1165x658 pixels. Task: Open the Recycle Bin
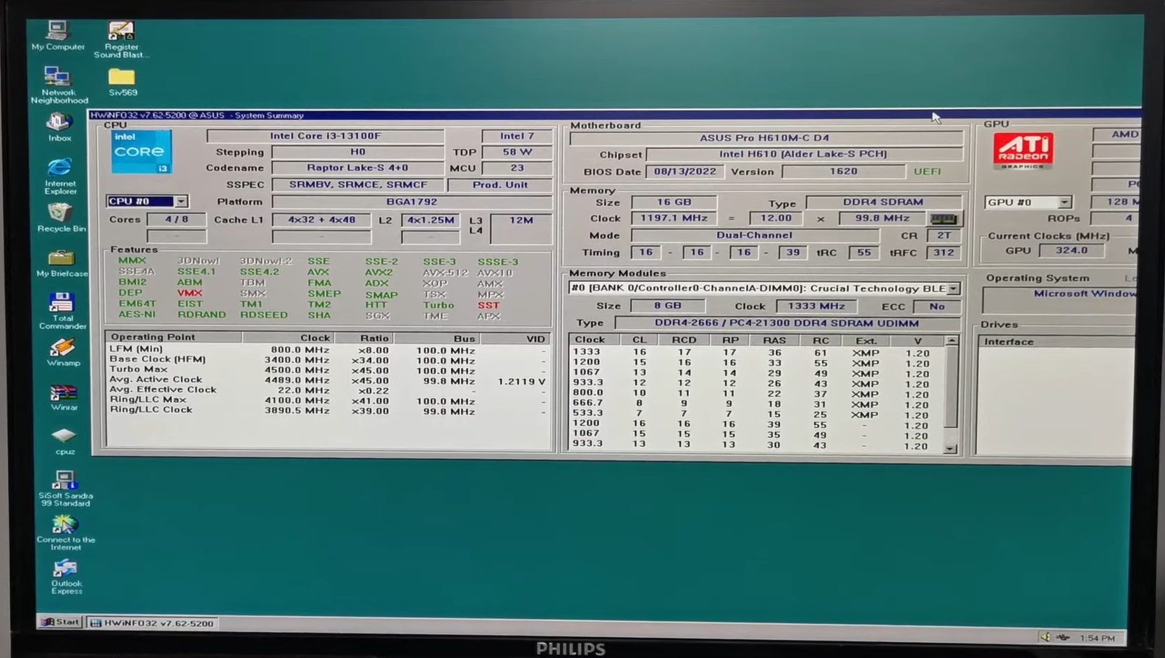(x=61, y=217)
